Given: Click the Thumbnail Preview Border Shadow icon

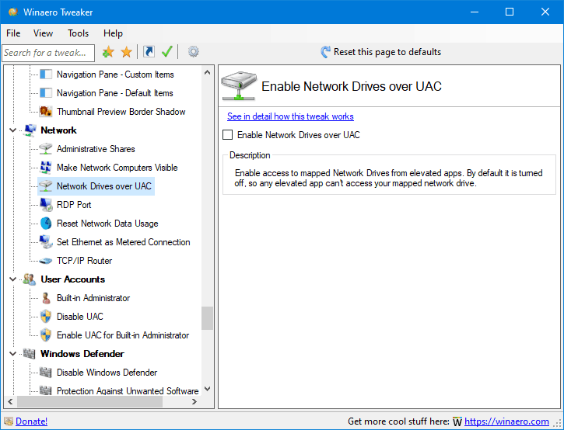Looking at the screenshot, I should 46,112.
